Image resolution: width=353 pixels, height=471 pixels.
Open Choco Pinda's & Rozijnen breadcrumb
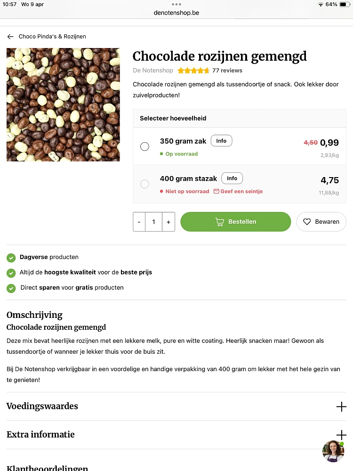click(52, 36)
